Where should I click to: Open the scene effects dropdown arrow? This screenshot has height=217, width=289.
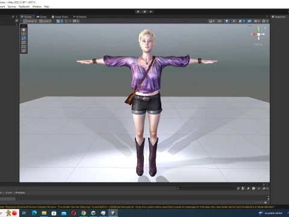244,21
